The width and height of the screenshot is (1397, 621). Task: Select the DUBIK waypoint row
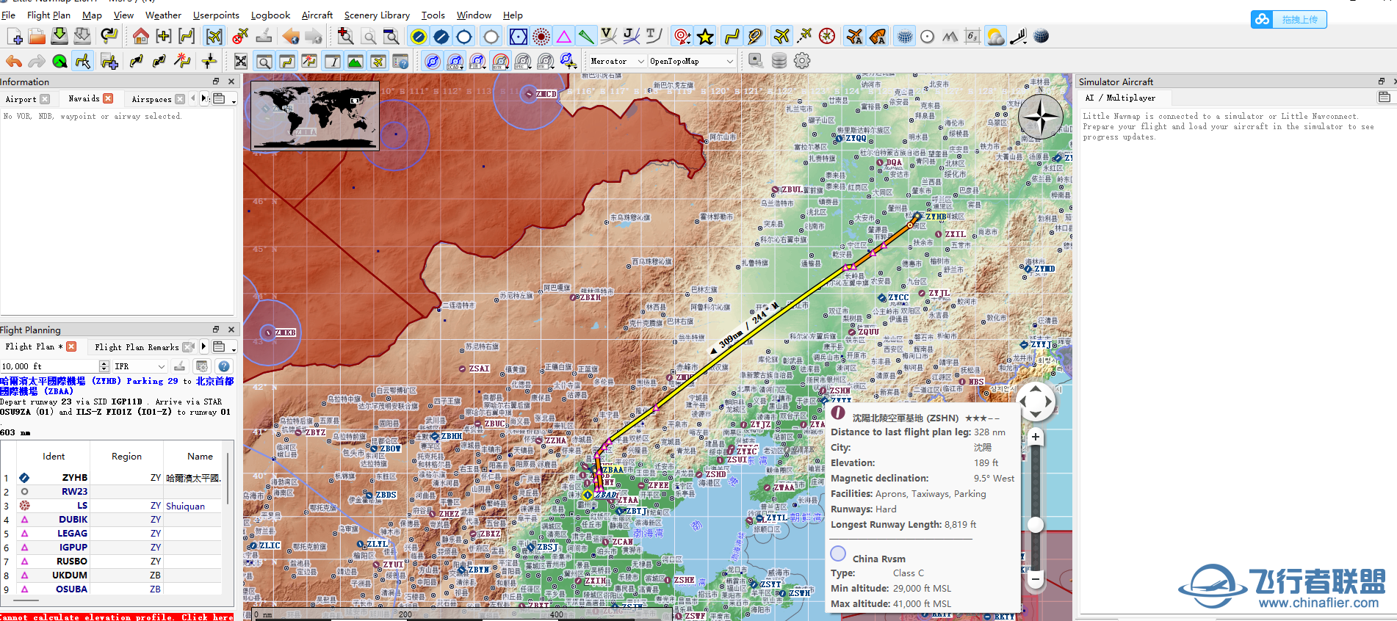(x=111, y=519)
